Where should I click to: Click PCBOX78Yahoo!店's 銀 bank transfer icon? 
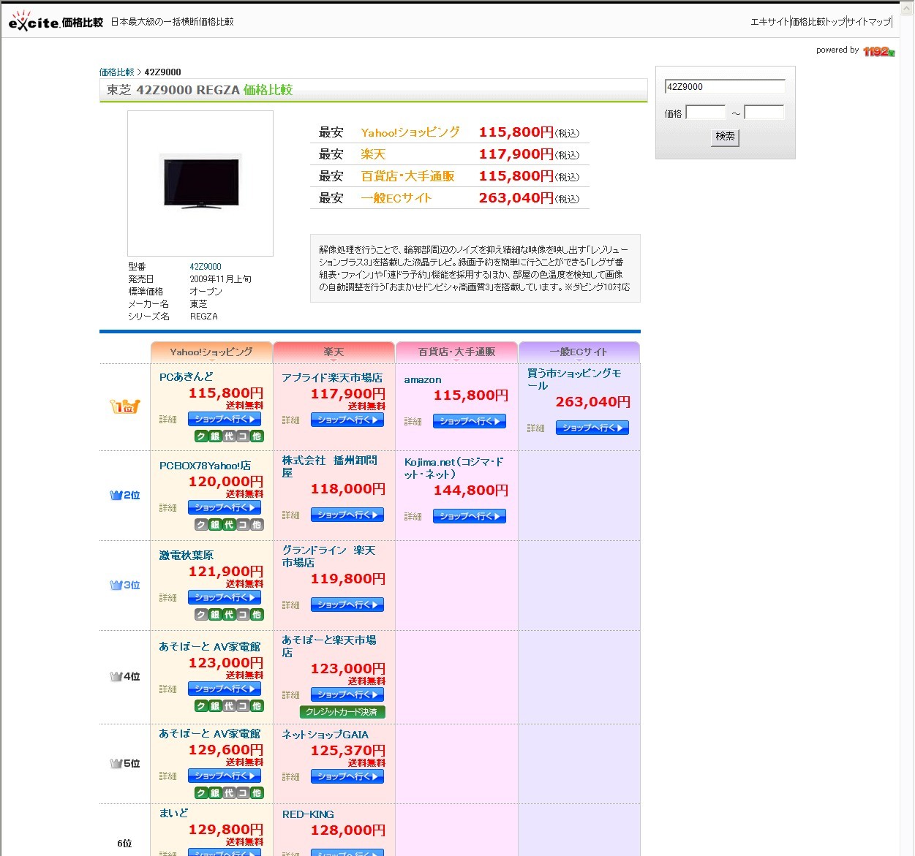pyautogui.click(x=215, y=525)
